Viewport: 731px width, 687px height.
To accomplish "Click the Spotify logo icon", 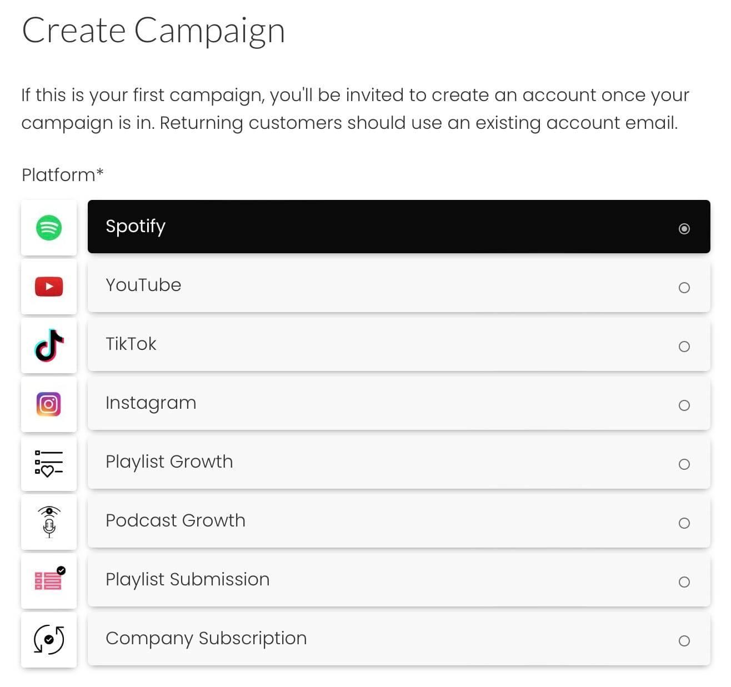I will [49, 228].
